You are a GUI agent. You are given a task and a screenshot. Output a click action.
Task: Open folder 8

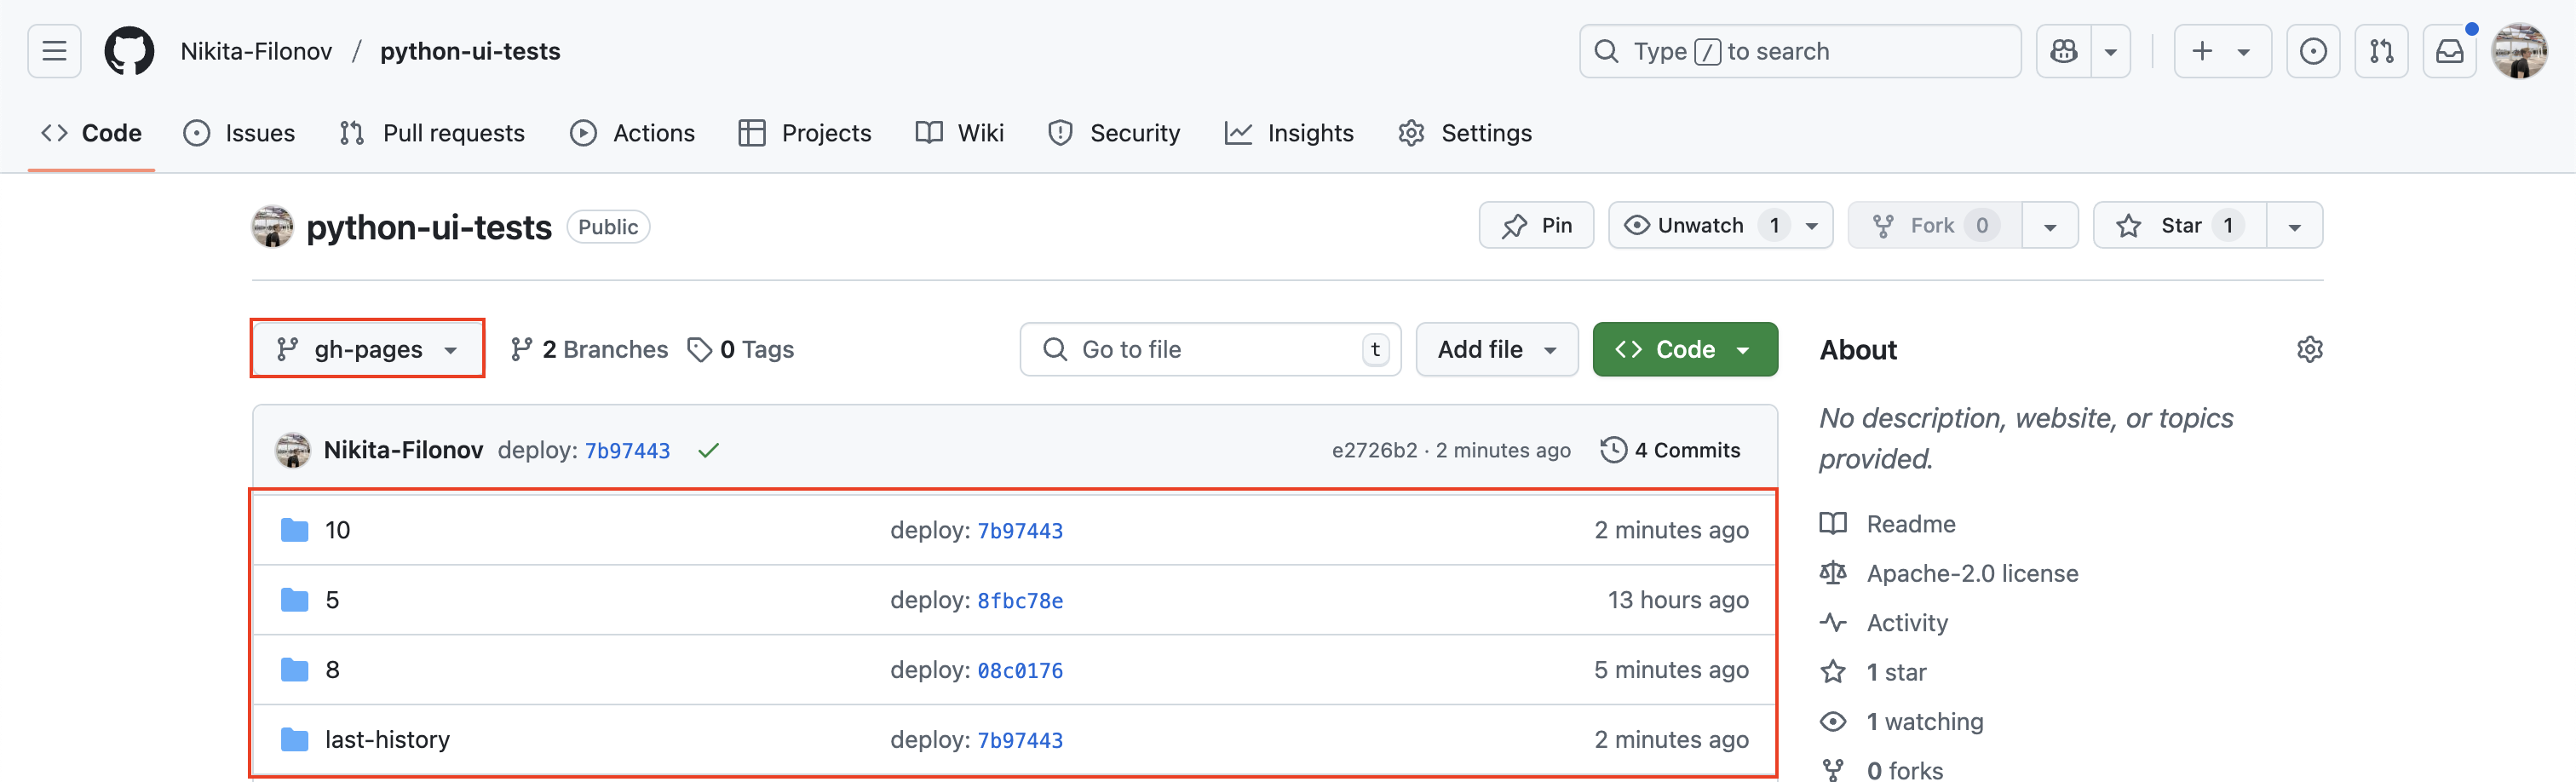coord(332,670)
